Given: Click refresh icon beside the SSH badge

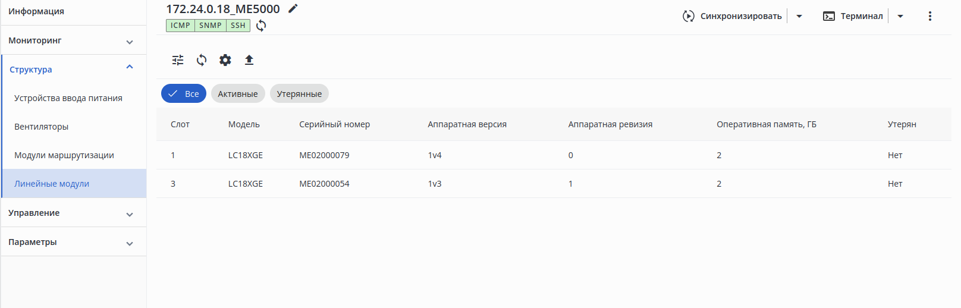Looking at the screenshot, I should (x=261, y=26).
